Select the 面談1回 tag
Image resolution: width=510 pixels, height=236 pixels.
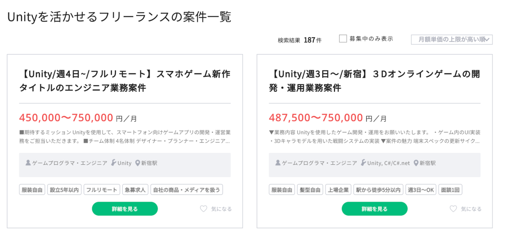click(450, 190)
